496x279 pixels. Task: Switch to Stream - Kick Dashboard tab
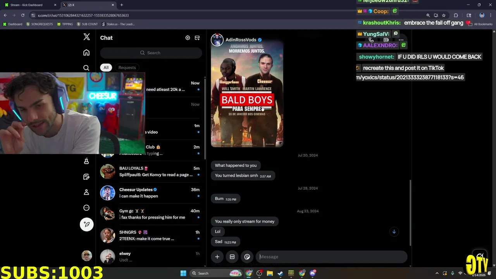[30, 5]
